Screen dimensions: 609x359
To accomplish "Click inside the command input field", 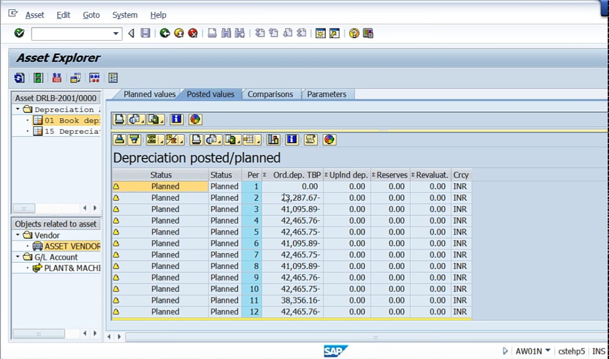I will (72, 34).
